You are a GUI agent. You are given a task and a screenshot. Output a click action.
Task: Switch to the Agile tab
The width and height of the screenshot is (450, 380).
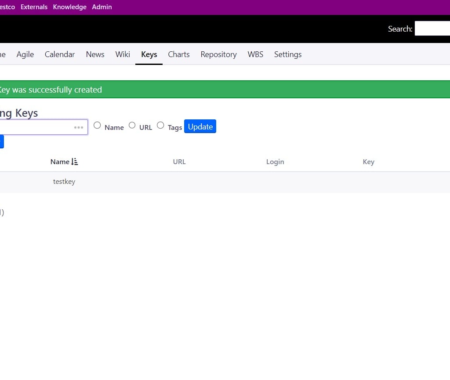[25, 54]
